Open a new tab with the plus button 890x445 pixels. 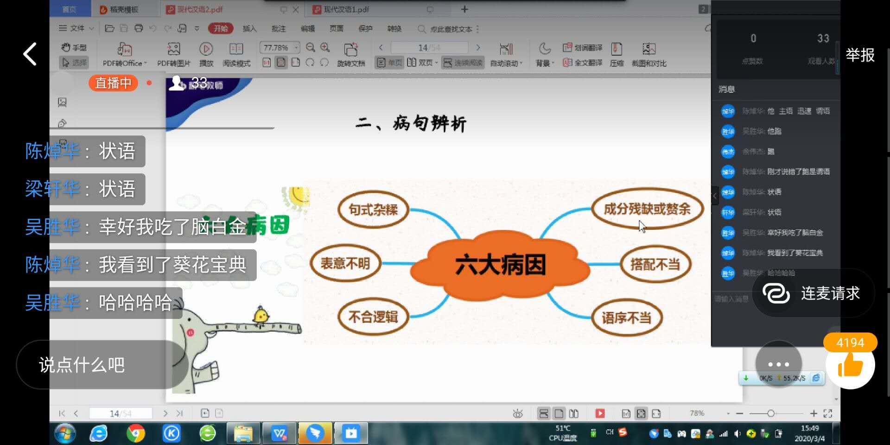coord(464,9)
